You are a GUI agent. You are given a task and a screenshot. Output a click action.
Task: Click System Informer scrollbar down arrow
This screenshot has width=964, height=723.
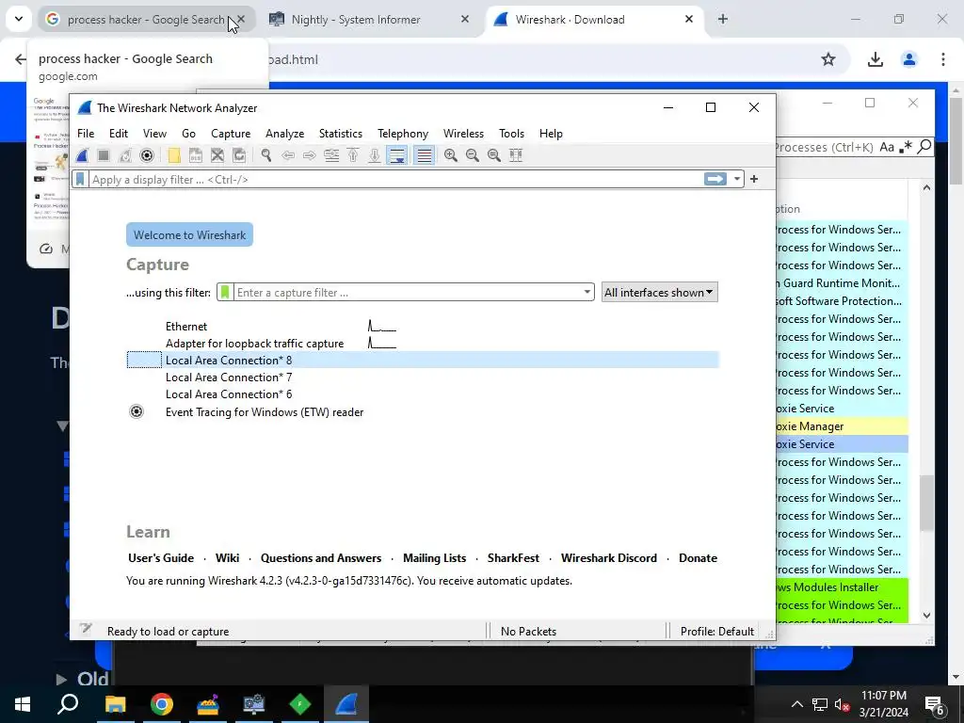click(x=926, y=616)
